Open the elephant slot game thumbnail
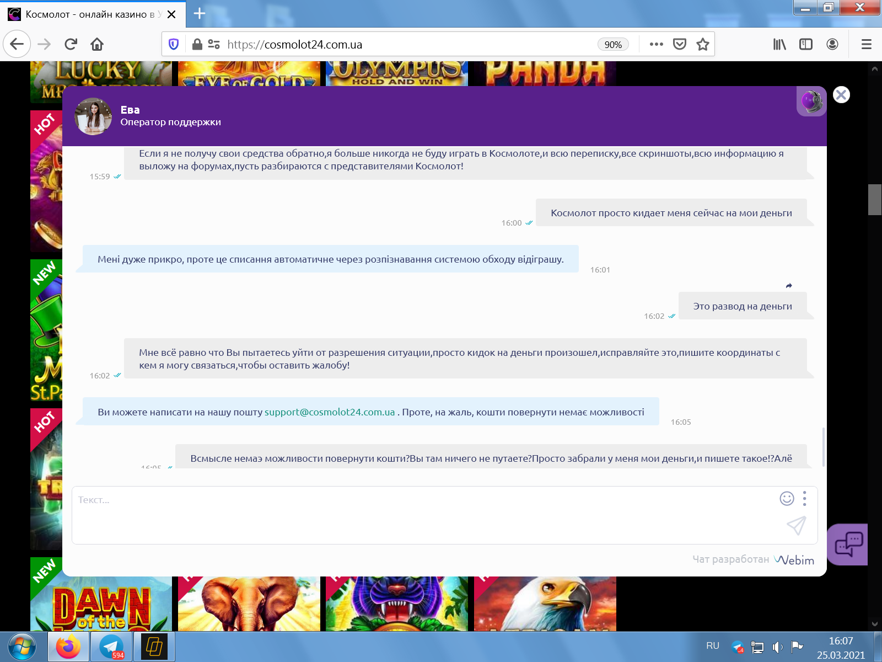This screenshot has height=662, width=882. pyautogui.click(x=249, y=604)
